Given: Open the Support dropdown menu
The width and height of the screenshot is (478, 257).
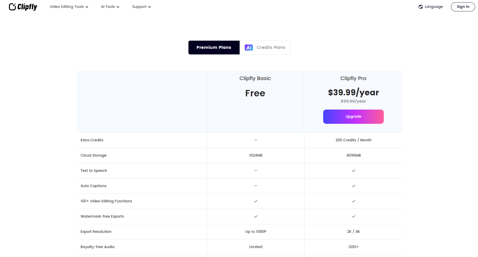Looking at the screenshot, I should [142, 7].
